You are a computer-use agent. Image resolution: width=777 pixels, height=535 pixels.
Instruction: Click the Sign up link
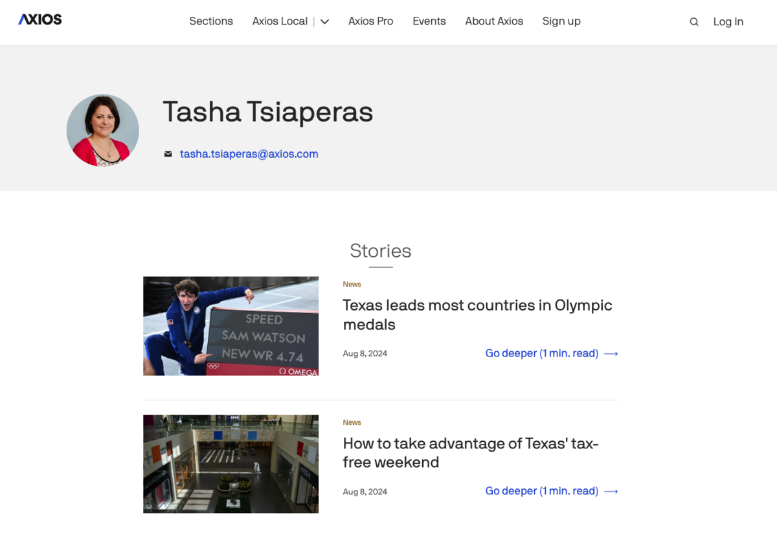561,21
